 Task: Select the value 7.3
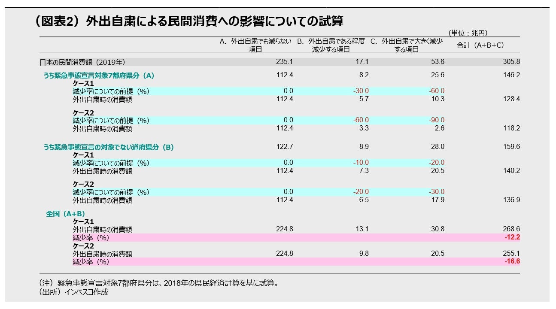(364, 171)
